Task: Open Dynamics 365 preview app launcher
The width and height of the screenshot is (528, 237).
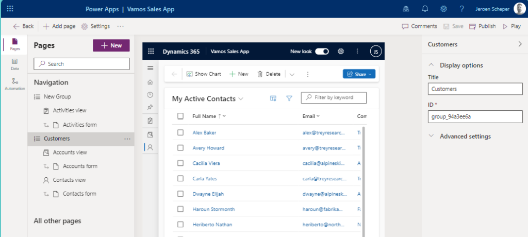Action: (151, 52)
